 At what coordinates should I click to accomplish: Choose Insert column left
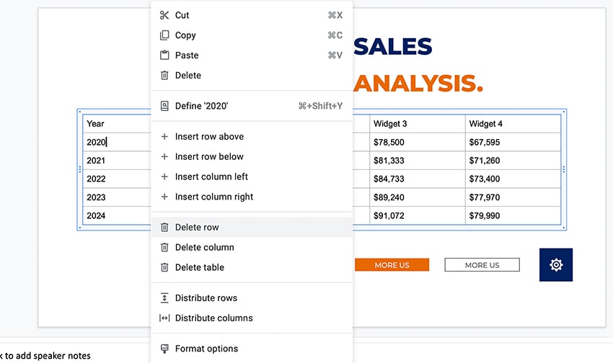click(211, 177)
